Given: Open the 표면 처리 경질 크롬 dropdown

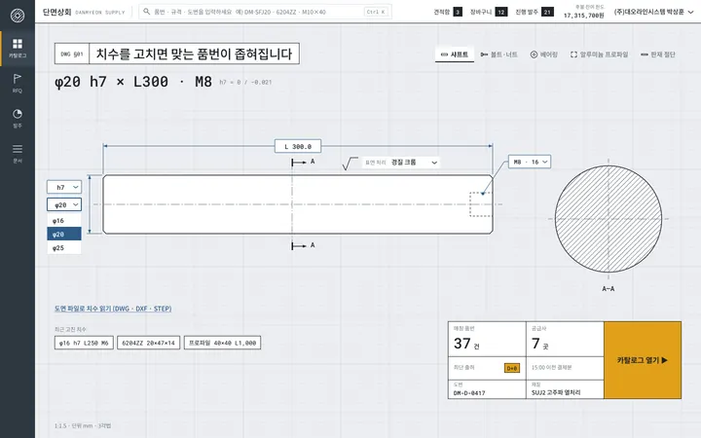Looking at the screenshot, I should [x=401, y=163].
